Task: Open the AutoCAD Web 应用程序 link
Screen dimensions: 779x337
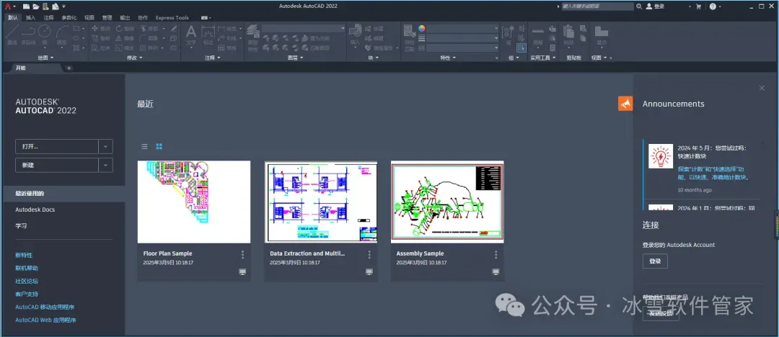Action: [x=45, y=320]
